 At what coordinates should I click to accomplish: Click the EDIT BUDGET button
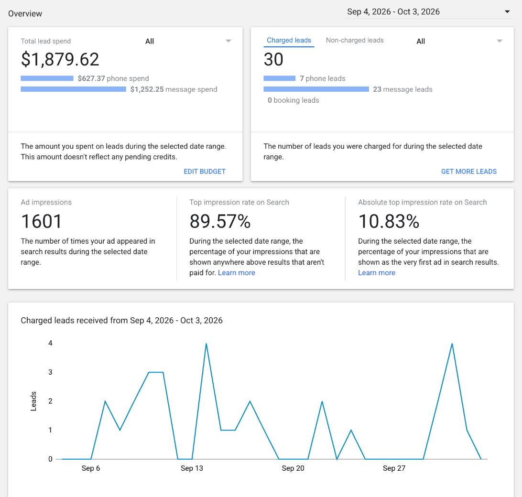pos(205,172)
